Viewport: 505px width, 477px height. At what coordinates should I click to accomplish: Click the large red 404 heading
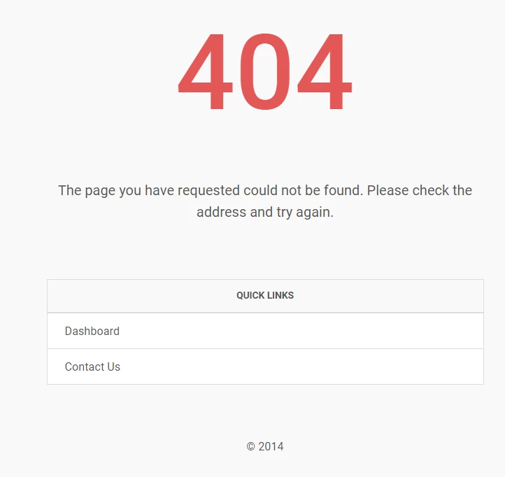point(265,71)
